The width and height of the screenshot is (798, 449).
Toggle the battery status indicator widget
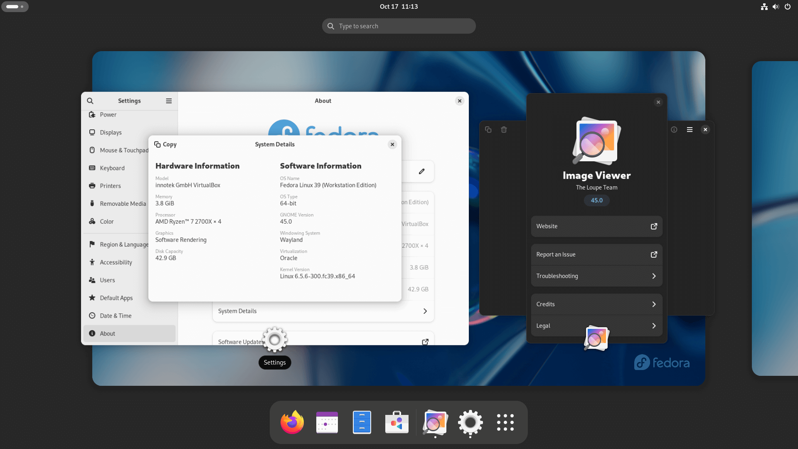(x=15, y=6)
